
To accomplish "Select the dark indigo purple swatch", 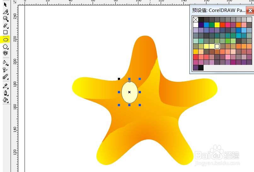I will click(x=201, y=25).
